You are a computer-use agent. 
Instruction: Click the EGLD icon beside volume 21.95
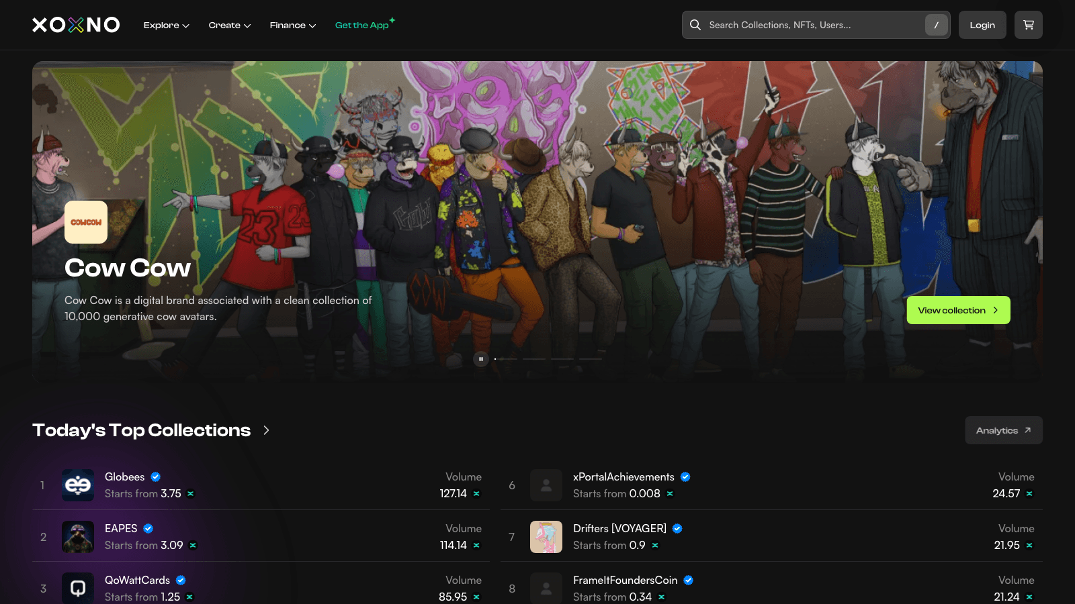1029,545
